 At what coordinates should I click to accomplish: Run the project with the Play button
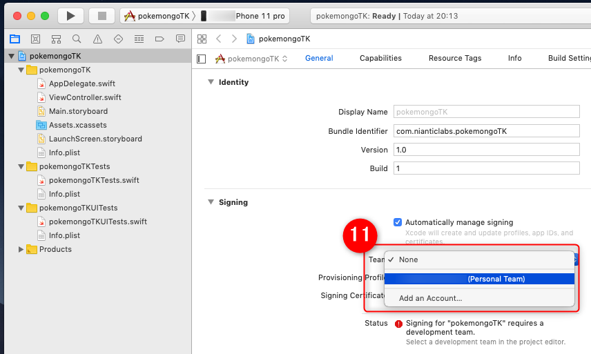point(70,16)
